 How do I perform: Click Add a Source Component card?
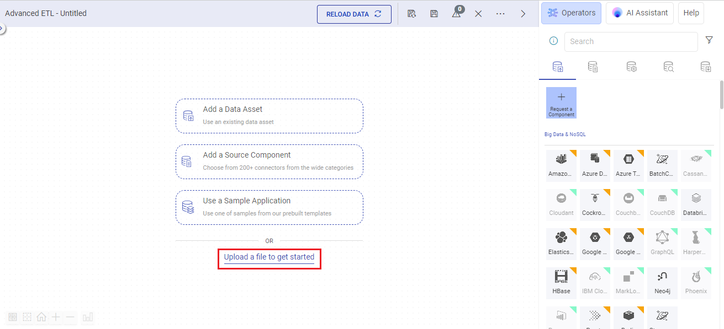pos(269,161)
